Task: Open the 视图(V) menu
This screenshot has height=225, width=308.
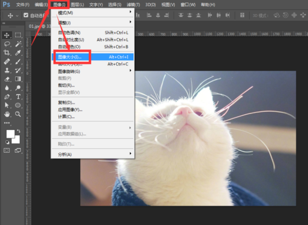Action: (168, 4)
